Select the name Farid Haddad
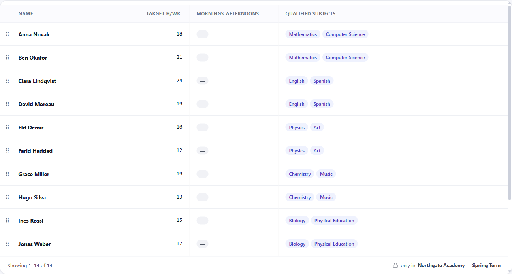 click(x=35, y=151)
